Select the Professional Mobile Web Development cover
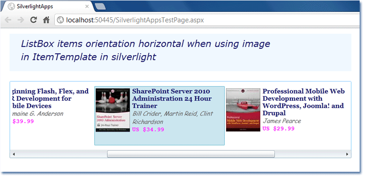Image resolution: width=369 pixels, height=176 pixels. coord(243,110)
